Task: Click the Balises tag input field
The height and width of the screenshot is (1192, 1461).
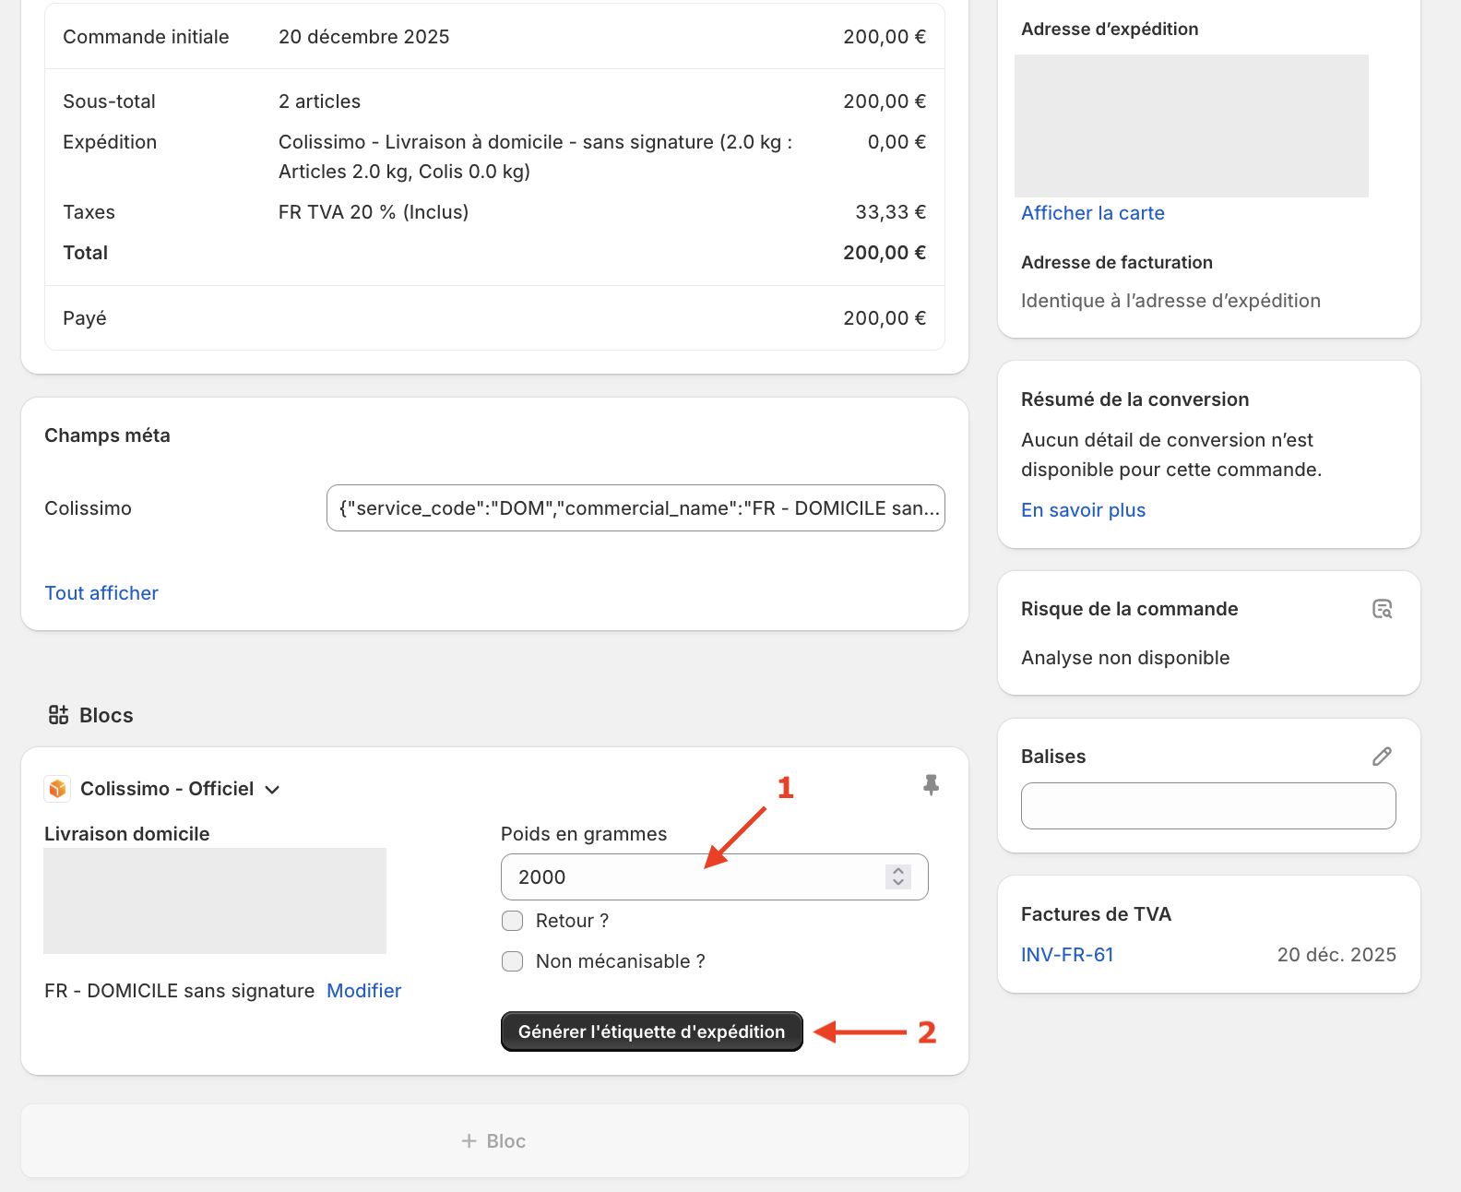Action: 1208,806
